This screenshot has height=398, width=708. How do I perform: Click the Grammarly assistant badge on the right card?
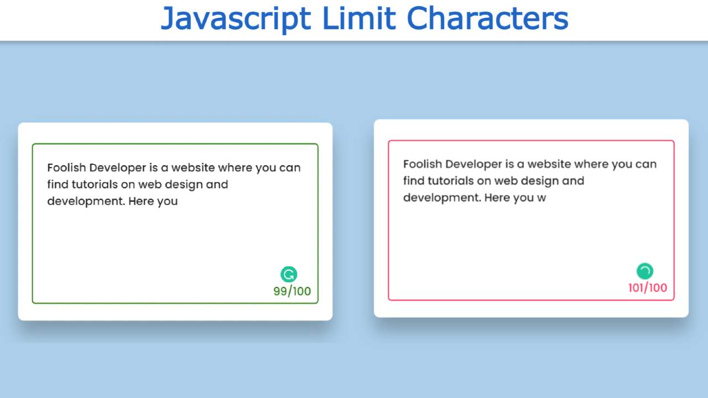[x=644, y=270]
